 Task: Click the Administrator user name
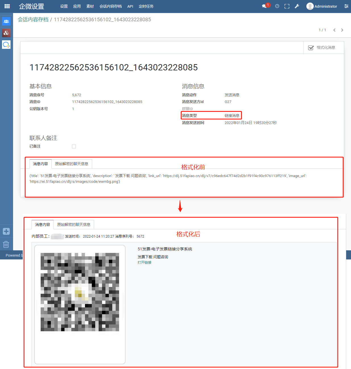pos(326,6)
